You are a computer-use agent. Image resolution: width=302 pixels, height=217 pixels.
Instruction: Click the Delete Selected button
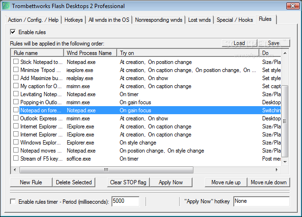(74, 182)
